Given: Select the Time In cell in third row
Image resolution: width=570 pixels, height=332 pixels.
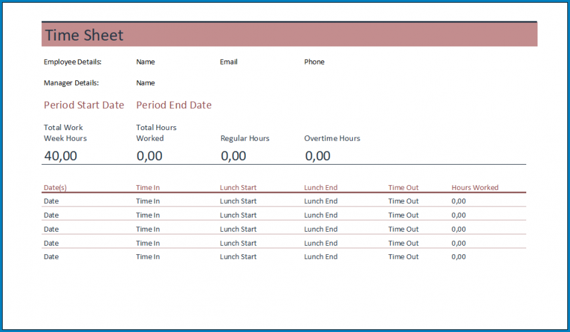Looking at the screenshot, I should [148, 229].
